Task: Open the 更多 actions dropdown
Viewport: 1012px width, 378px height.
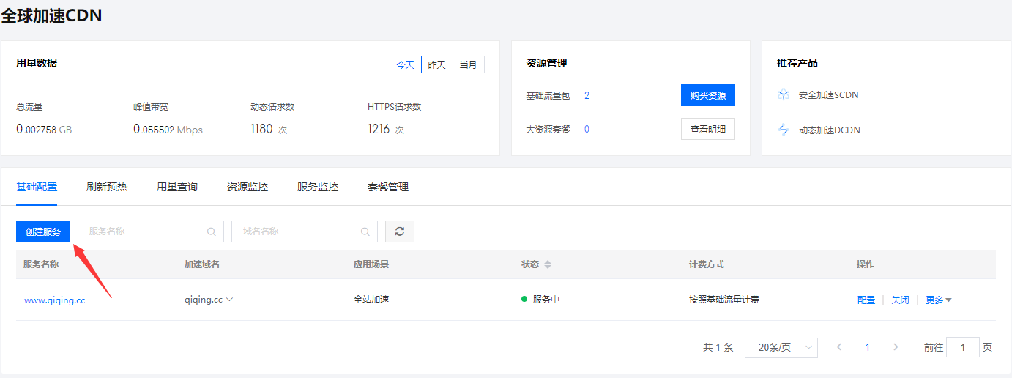Action: pos(938,300)
